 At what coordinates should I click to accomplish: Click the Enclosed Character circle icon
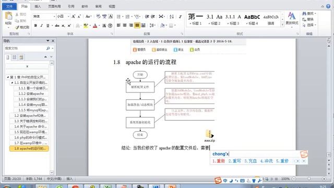pos(110,26)
